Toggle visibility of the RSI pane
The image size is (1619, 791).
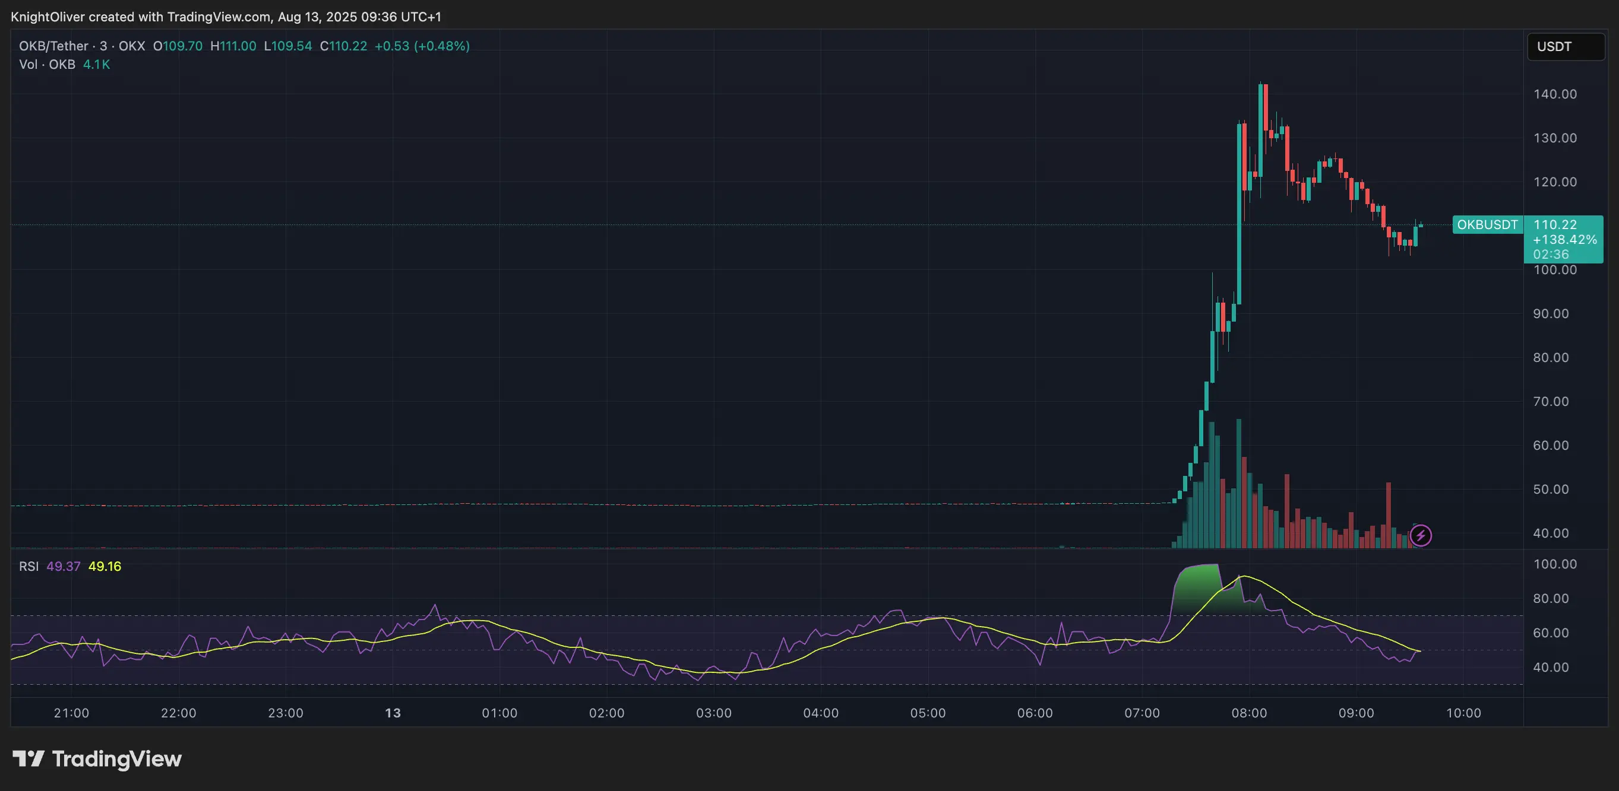click(29, 566)
